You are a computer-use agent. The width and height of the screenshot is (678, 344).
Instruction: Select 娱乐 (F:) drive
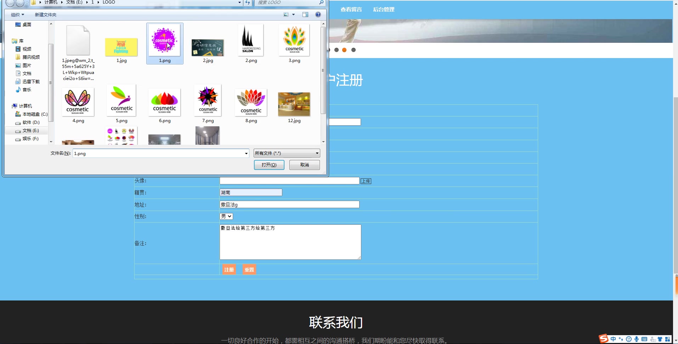[x=27, y=138]
